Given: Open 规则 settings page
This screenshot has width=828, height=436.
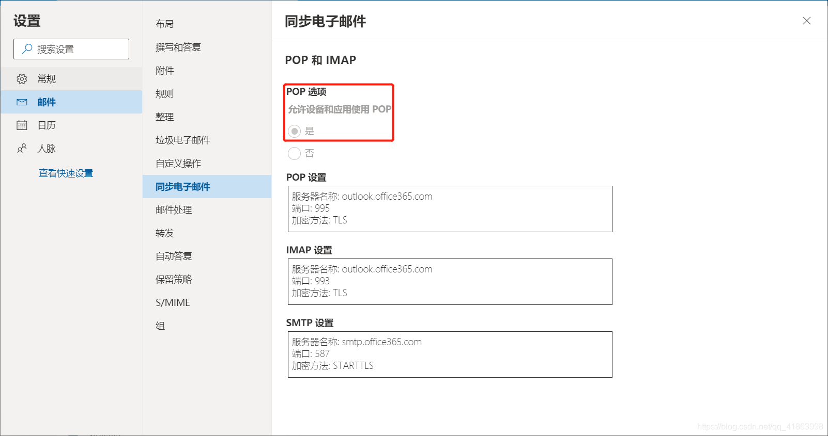Looking at the screenshot, I should pos(207,93).
